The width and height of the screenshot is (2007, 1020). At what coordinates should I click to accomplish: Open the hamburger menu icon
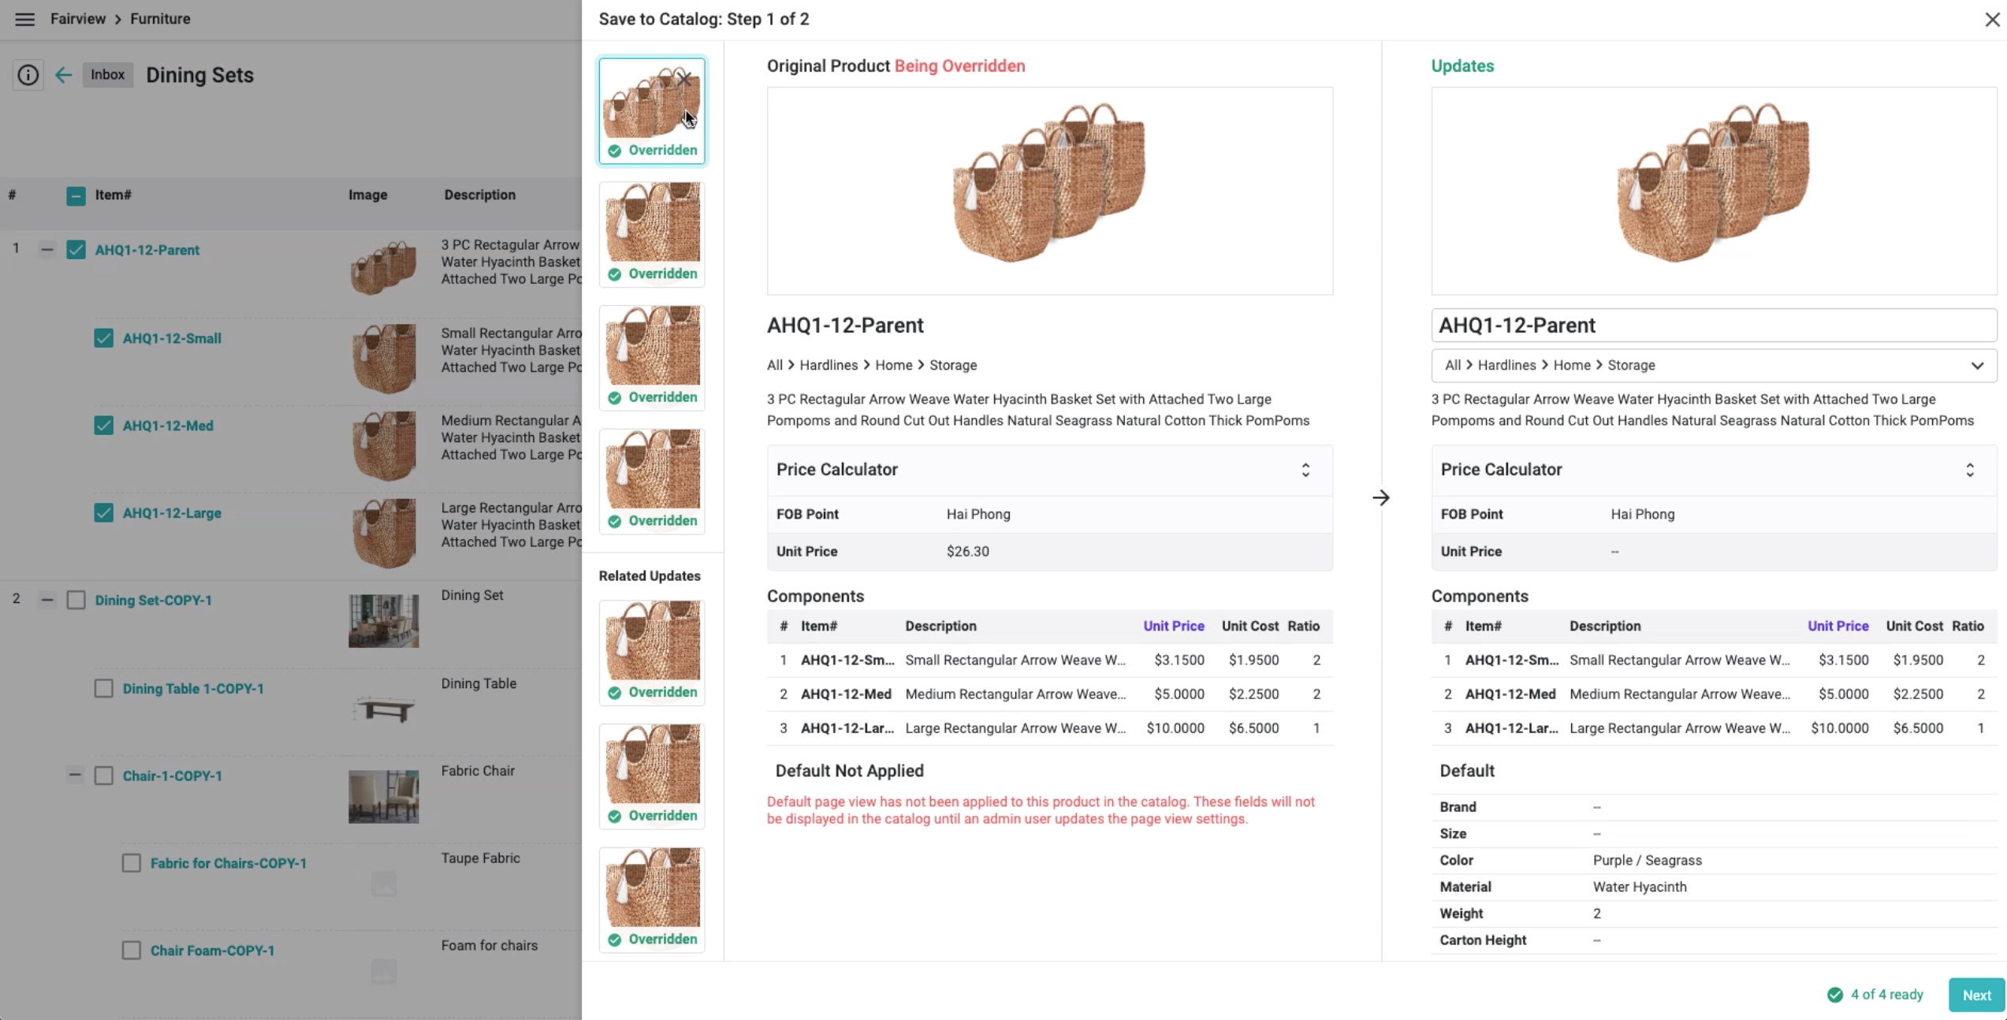(24, 19)
